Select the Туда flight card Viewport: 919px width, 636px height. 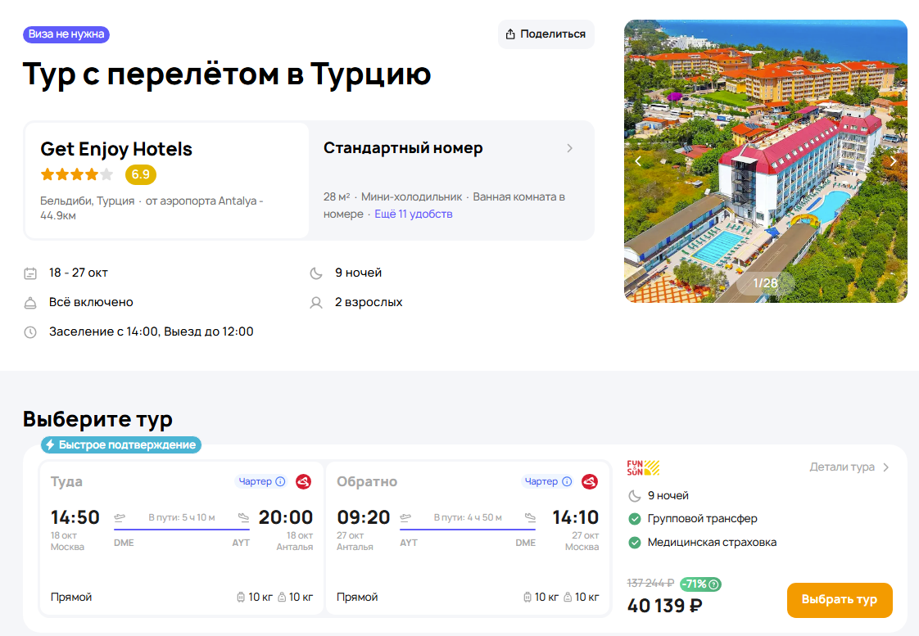[181, 538]
